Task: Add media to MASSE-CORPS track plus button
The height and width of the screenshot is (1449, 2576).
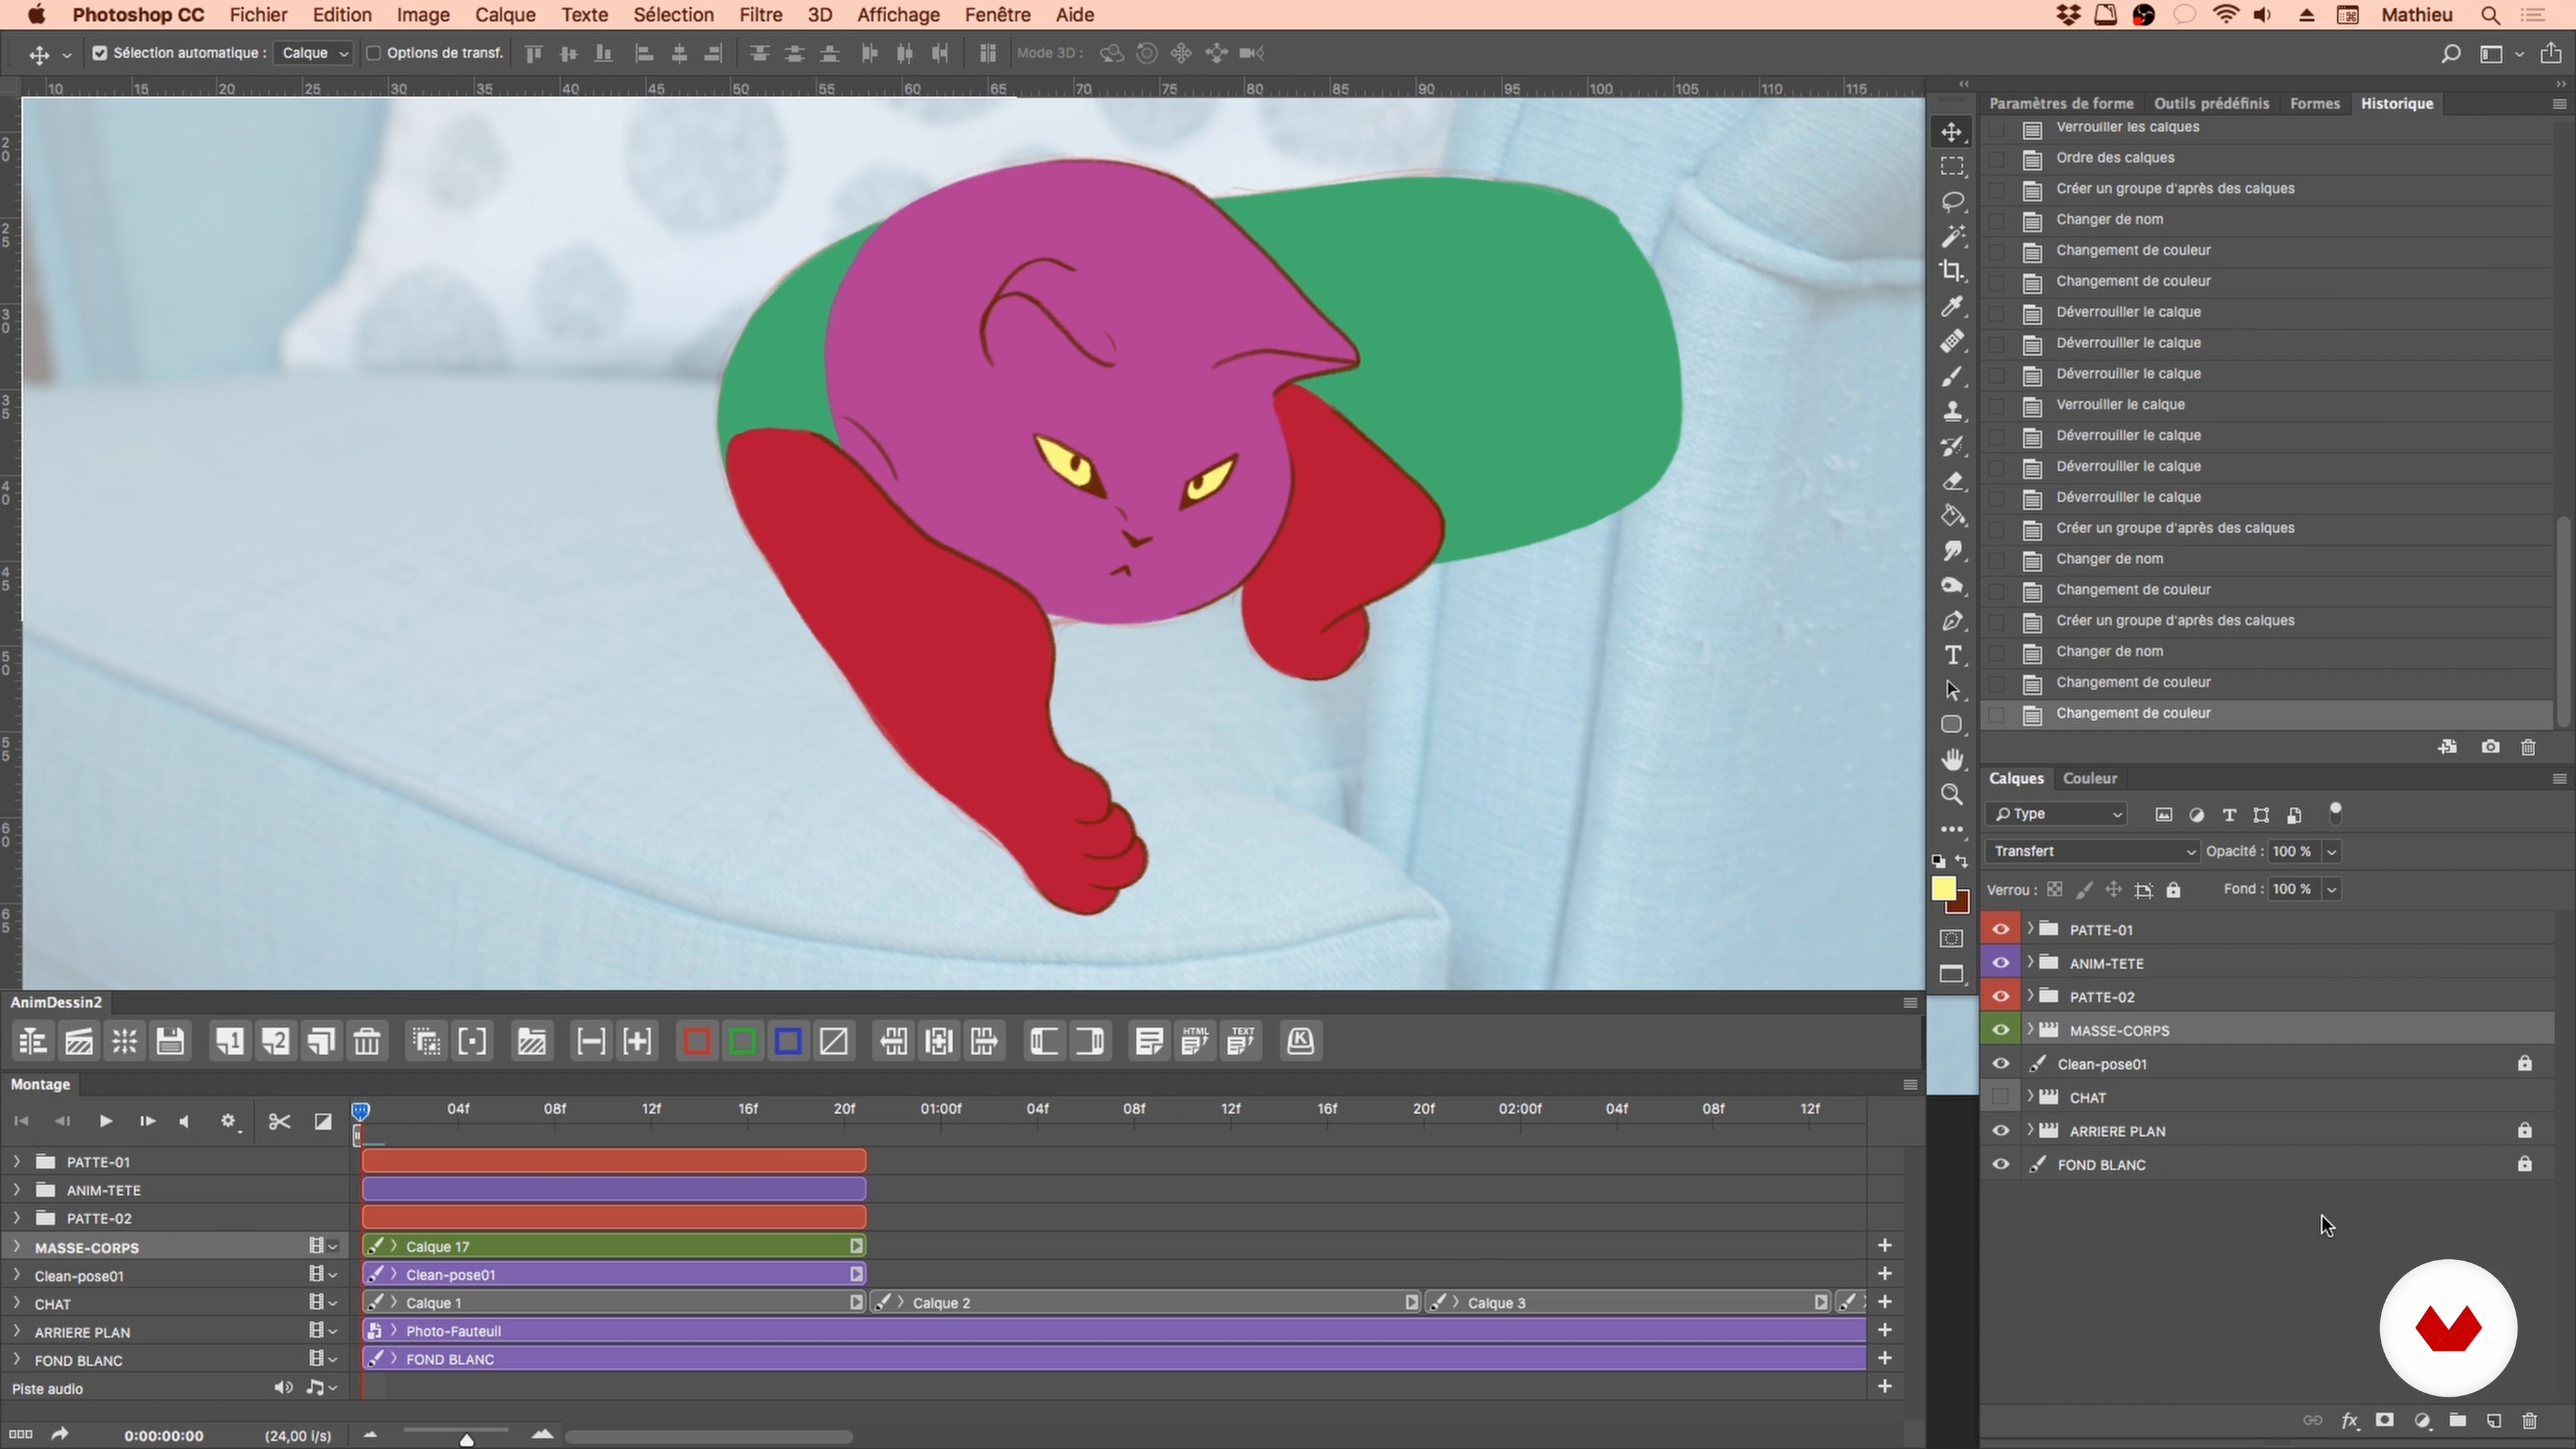Action: click(x=1884, y=1246)
